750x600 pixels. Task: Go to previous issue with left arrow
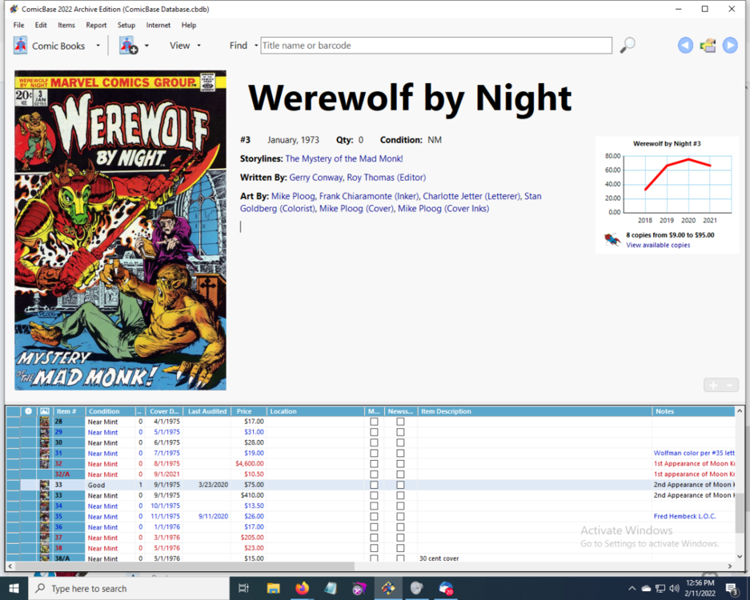tap(685, 46)
